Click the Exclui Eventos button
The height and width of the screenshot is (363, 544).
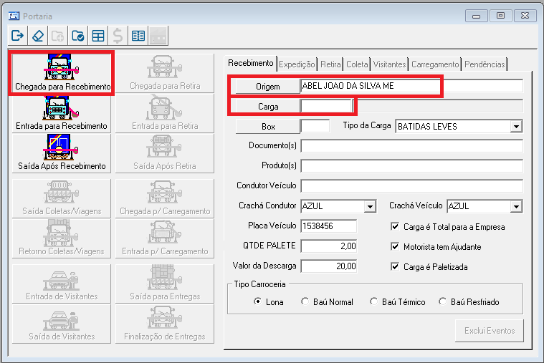(490, 331)
